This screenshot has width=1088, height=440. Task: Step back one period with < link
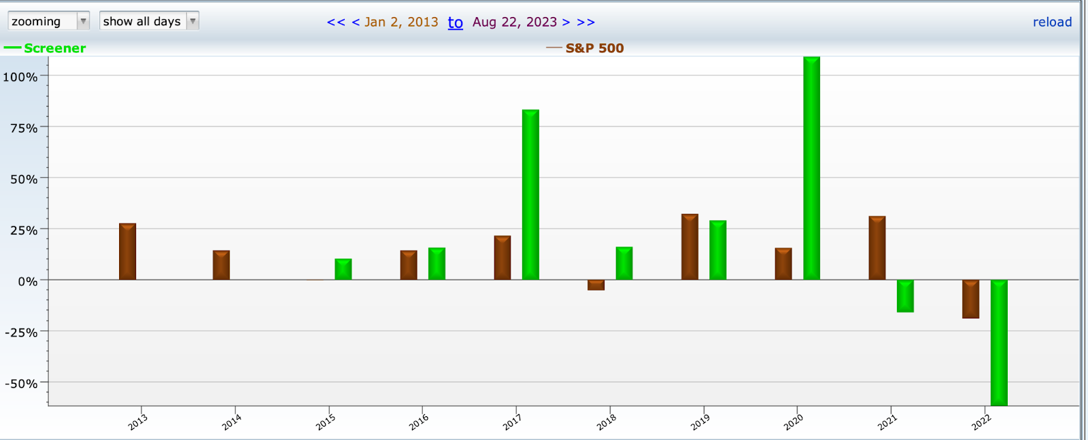356,22
